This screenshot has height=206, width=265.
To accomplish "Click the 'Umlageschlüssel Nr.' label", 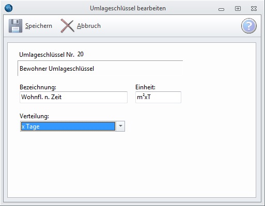I will click(46, 55).
